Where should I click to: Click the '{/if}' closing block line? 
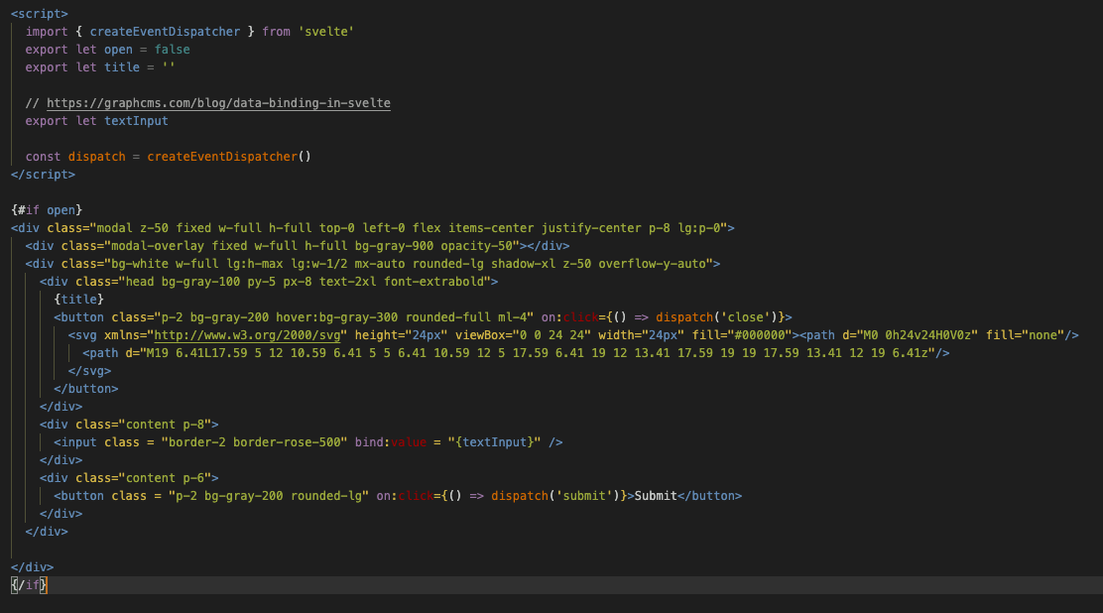tap(29, 585)
